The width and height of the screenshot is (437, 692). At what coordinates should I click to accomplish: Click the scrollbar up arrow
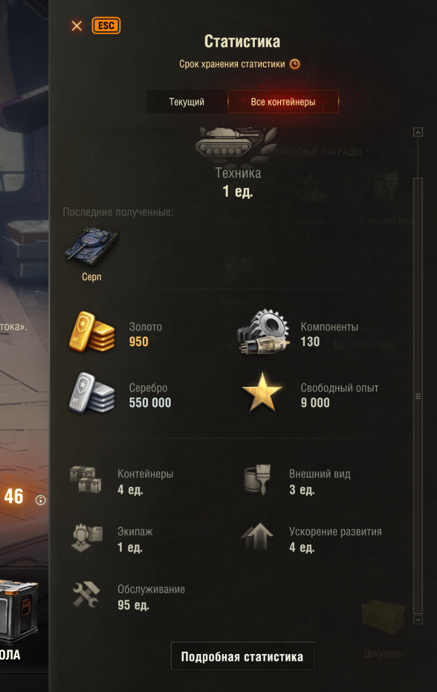[419, 132]
